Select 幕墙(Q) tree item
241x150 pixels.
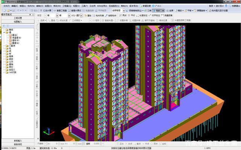(x=16, y=43)
